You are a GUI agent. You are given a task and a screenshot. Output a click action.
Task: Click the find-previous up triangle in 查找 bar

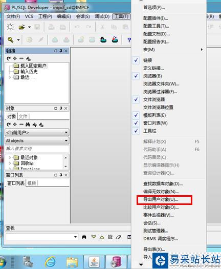click(102, 237)
